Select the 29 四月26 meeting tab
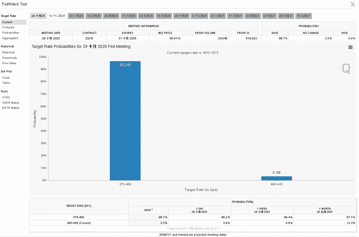Viewport: 359px width, 237px height. [111, 16]
